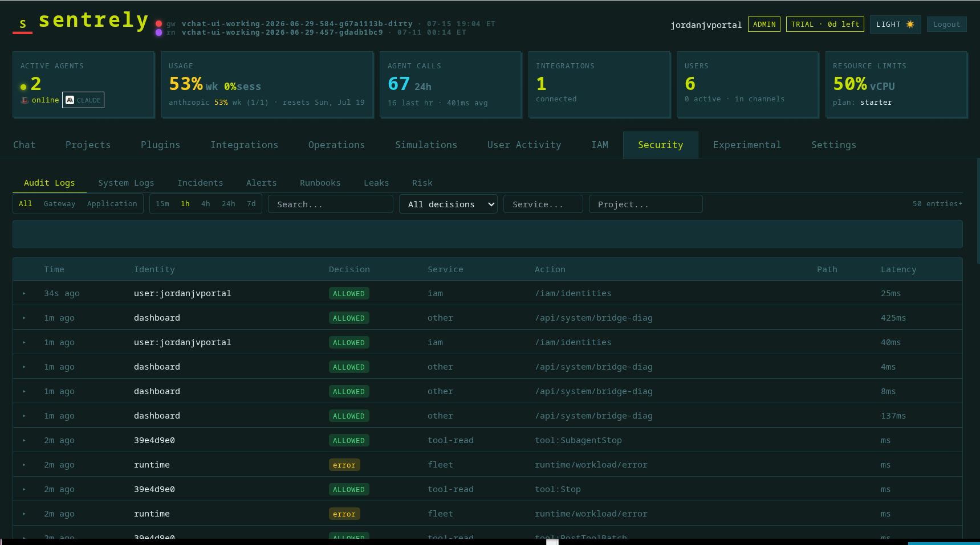
Task: Click the error badge in first runtime row
Action: pos(344,465)
